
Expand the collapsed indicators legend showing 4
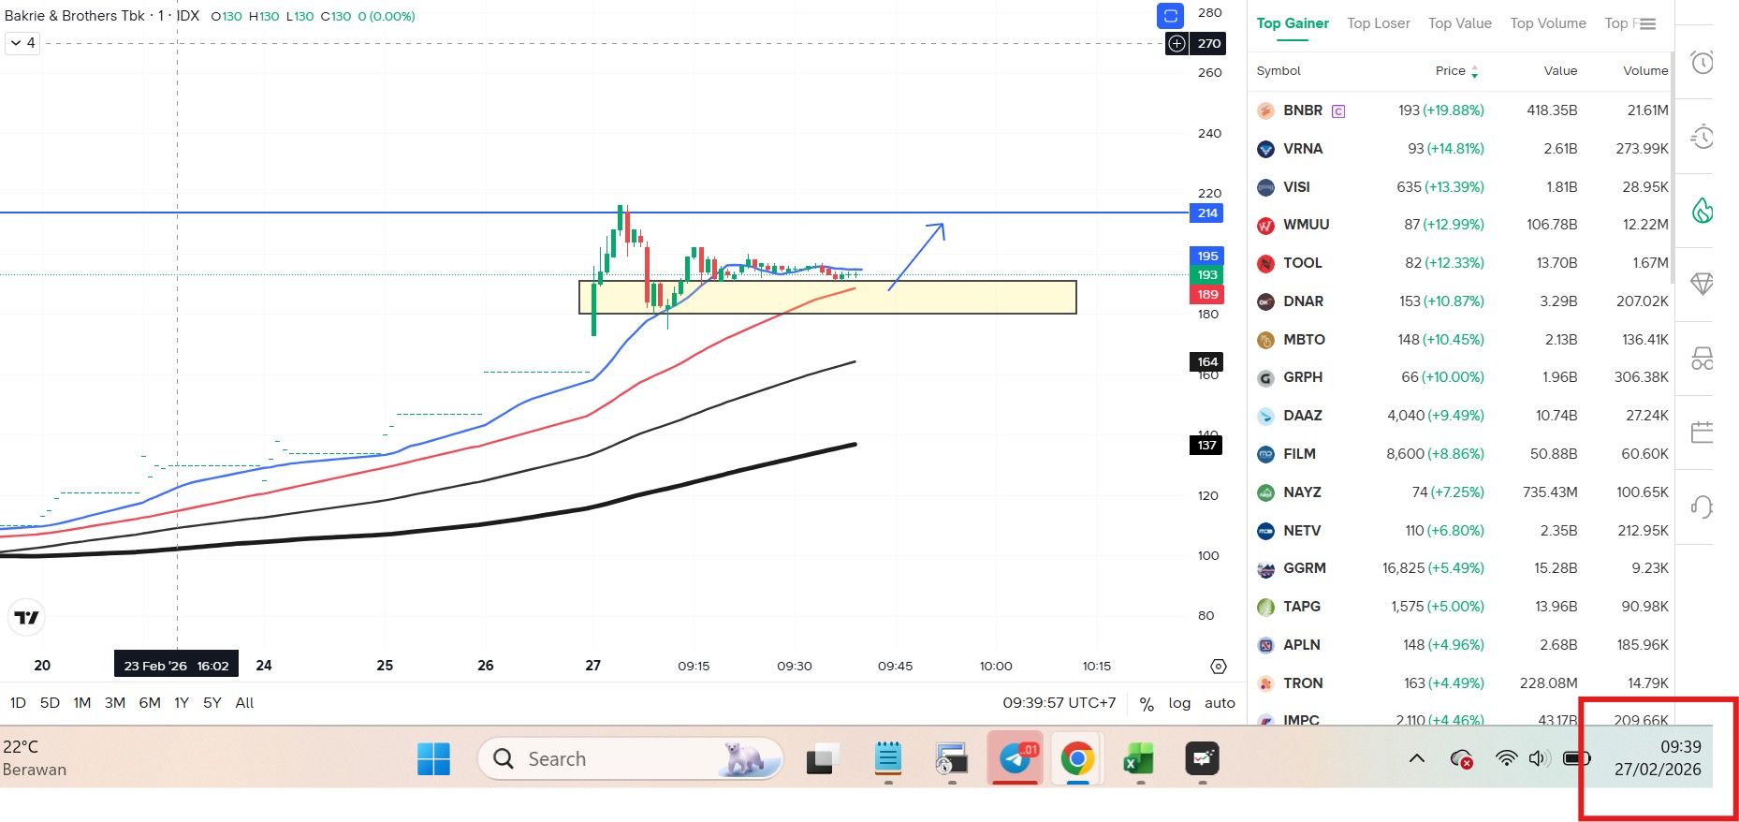point(22,43)
